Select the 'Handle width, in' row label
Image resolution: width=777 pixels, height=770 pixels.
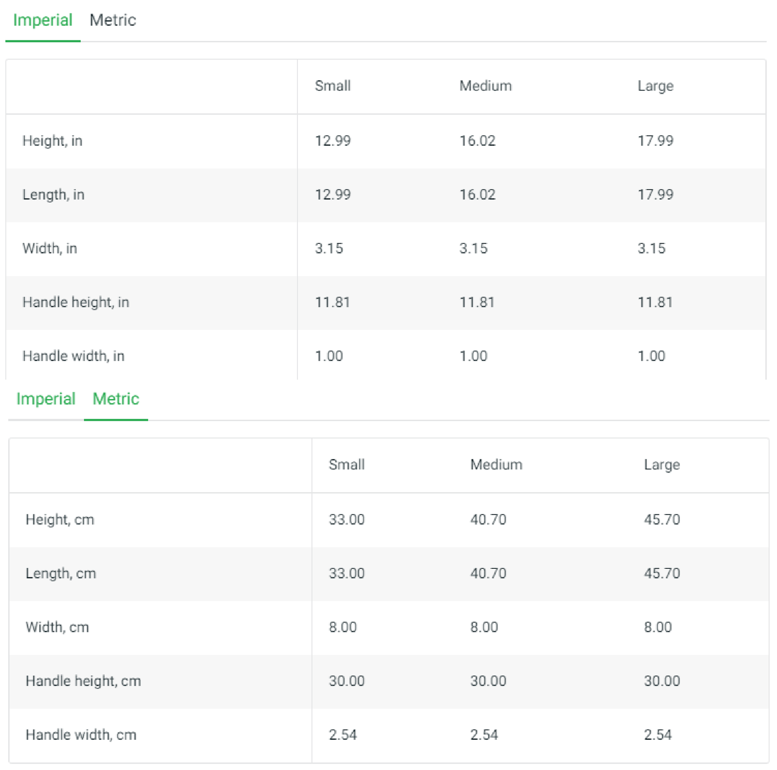tap(74, 356)
